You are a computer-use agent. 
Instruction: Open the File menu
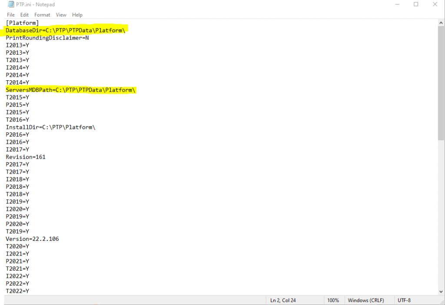coord(11,15)
